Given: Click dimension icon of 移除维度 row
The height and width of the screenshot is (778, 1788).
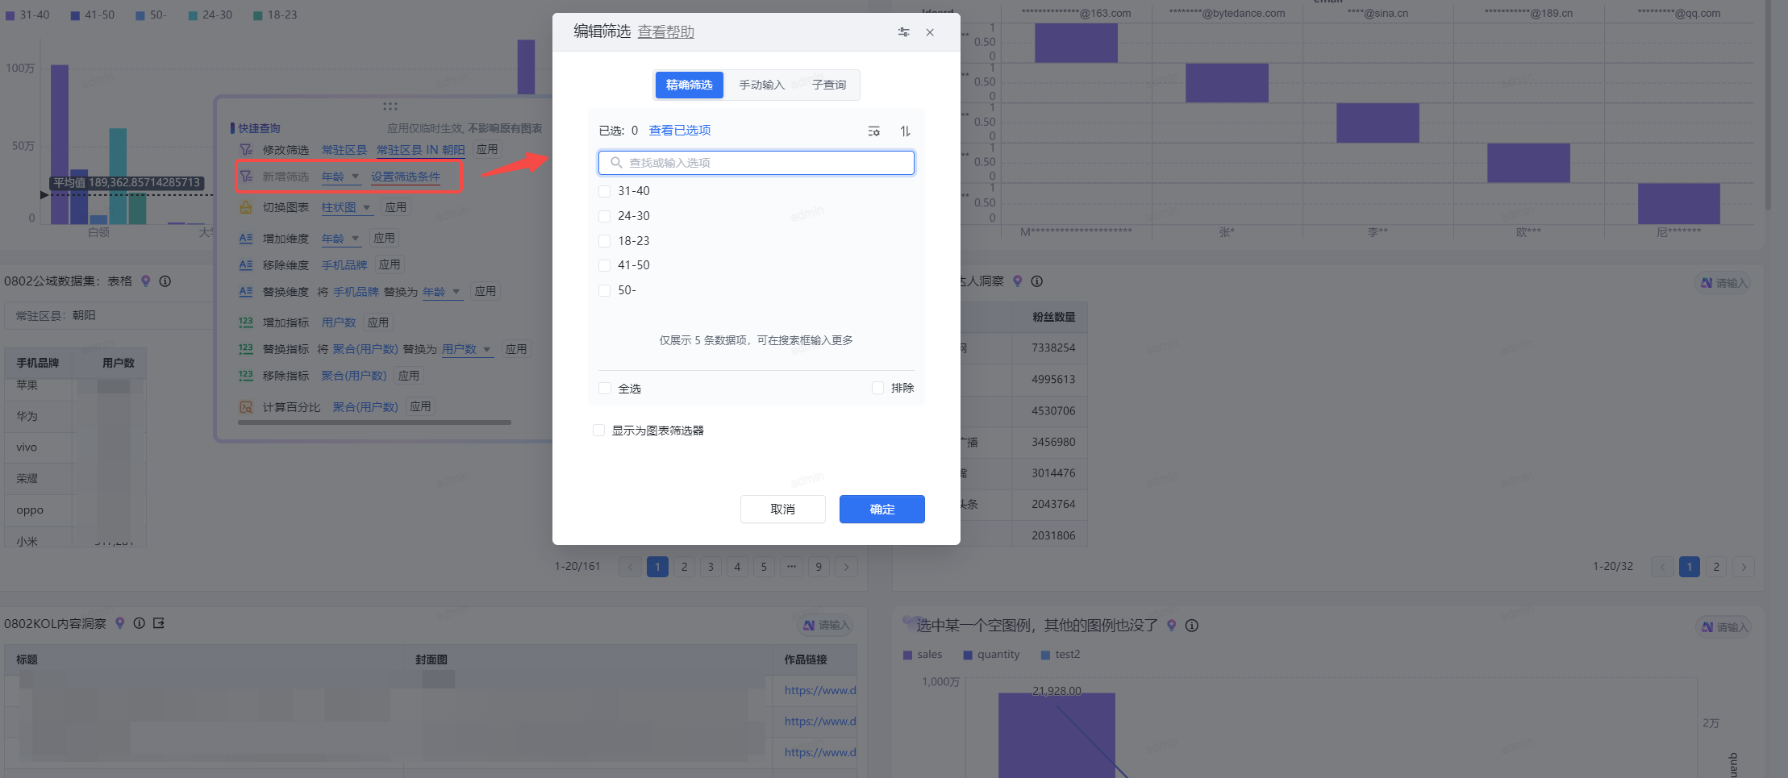Looking at the screenshot, I should pyautogui.click(x=246, y=264).
